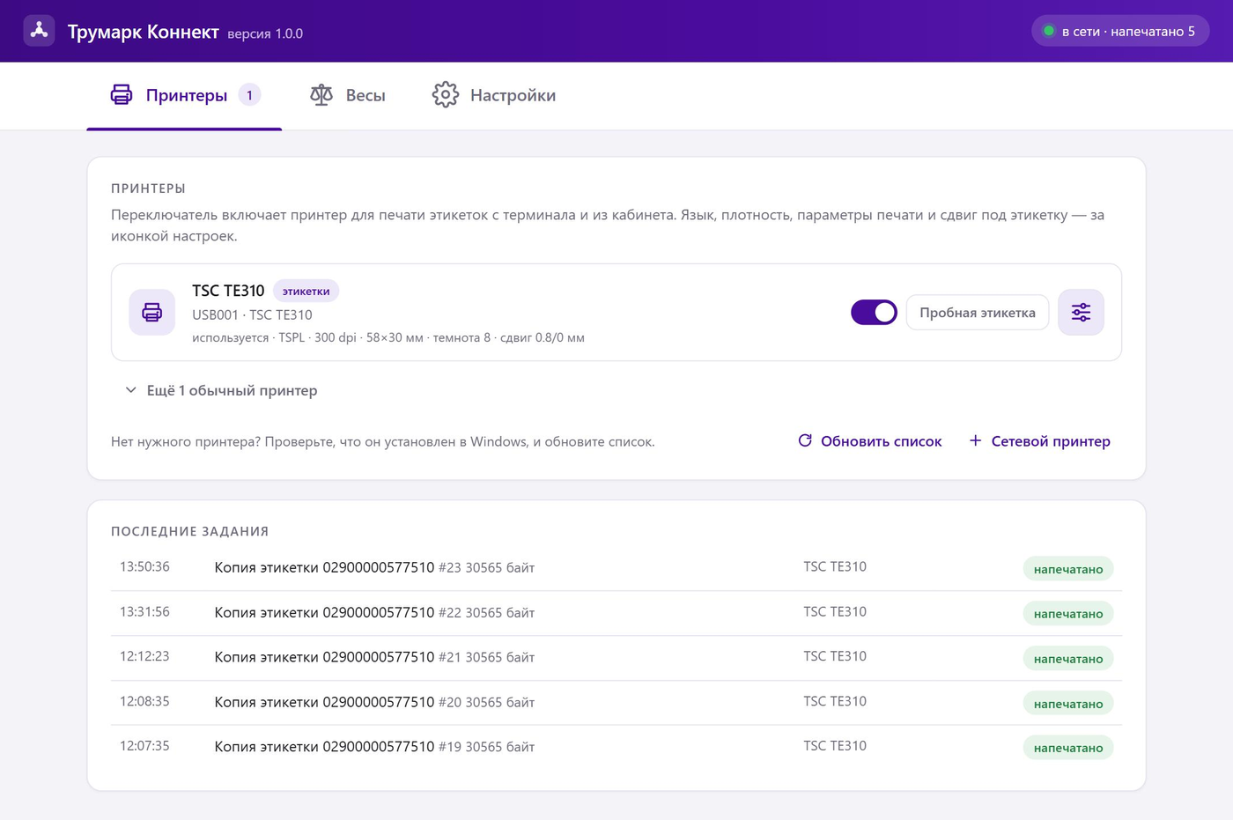Open the Настройки tab
The height and width of the screenshot is (820, 1233).
pyautogui.click(x=494, y=95)
